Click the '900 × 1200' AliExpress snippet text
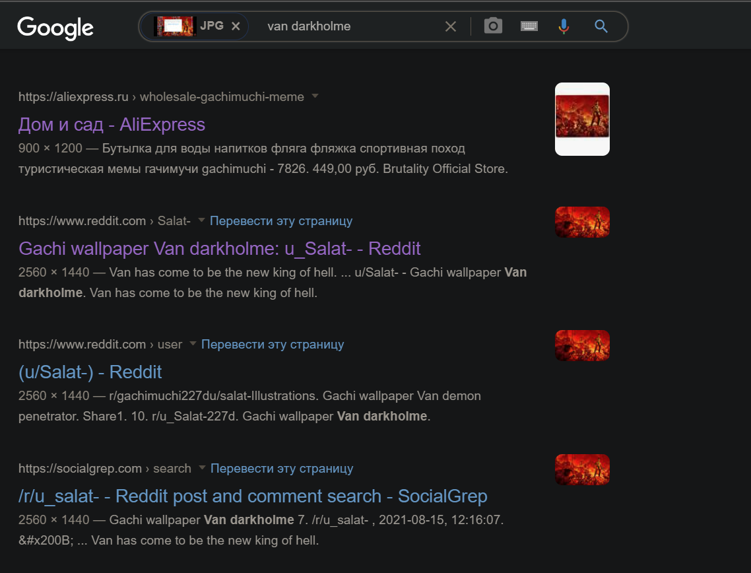Image resolution: width=751 pixels, height=573 pixels. click(263, 158)
